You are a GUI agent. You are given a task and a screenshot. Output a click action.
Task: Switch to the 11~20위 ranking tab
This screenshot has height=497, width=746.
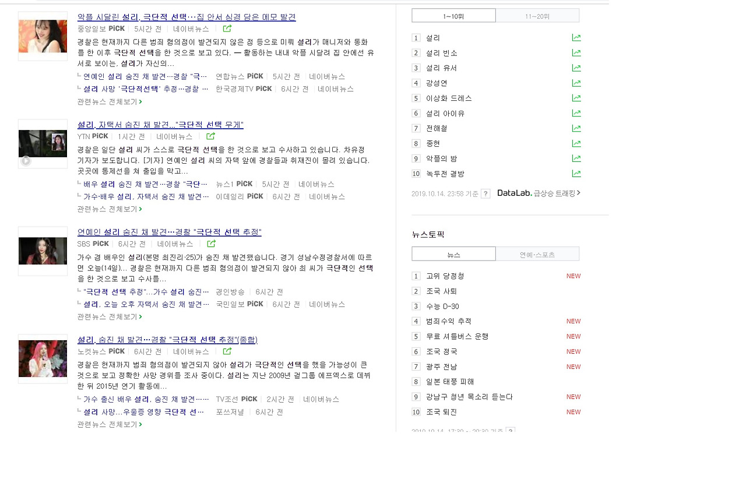537,16
